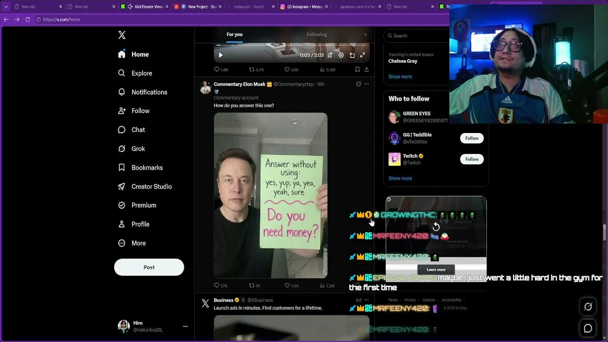This screenshot has width=608, height=342.
Task: Open the Cookies footer link
Action: coord(428,300)
